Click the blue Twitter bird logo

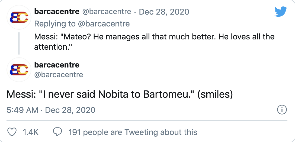click(281, 12)
